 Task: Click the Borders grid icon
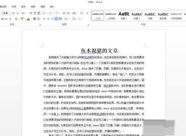[x=80, y=19]
